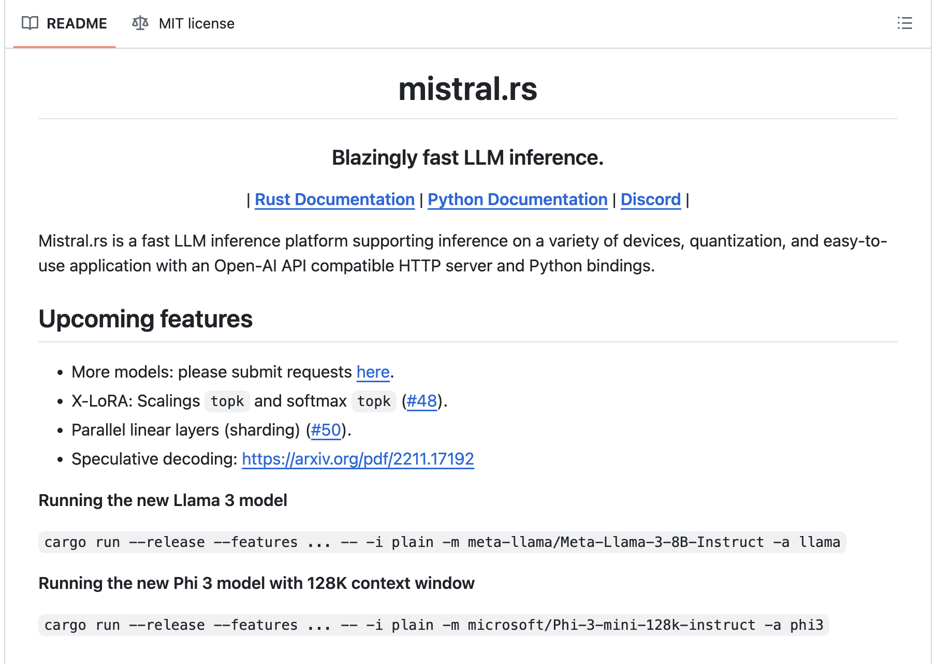This screenshot has height=664, width=937.
Task: Click the Upcoming features heading anchor
Action: [x=145, y=319]
